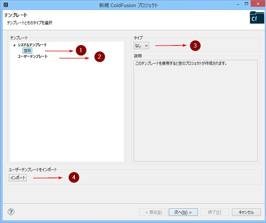The width and height of the screenshot is (266, 223).
Task: Select the ユーザーテンプレート node
Action: [33, 57]
